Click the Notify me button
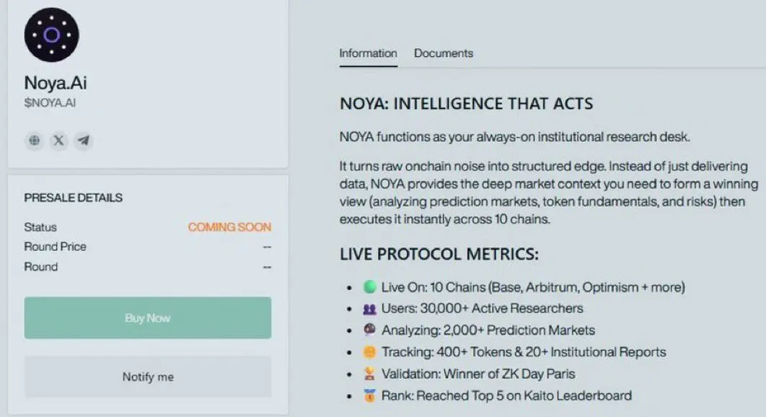This screenshot has height=417, width=766. 148,377
